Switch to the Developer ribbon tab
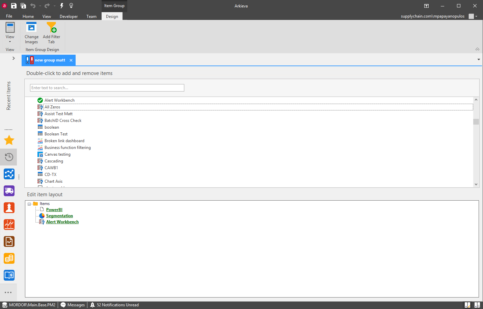The width and height of the screenshot is (483, 309). tap(69, 16)
